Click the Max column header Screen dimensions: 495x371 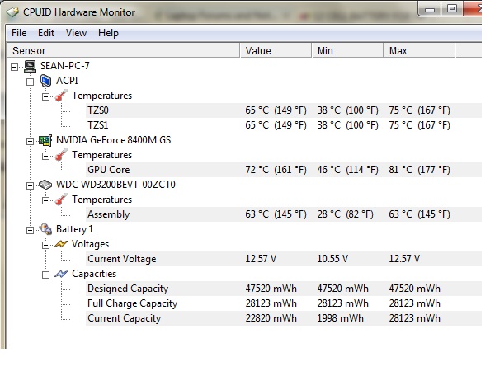pos(419,51)
